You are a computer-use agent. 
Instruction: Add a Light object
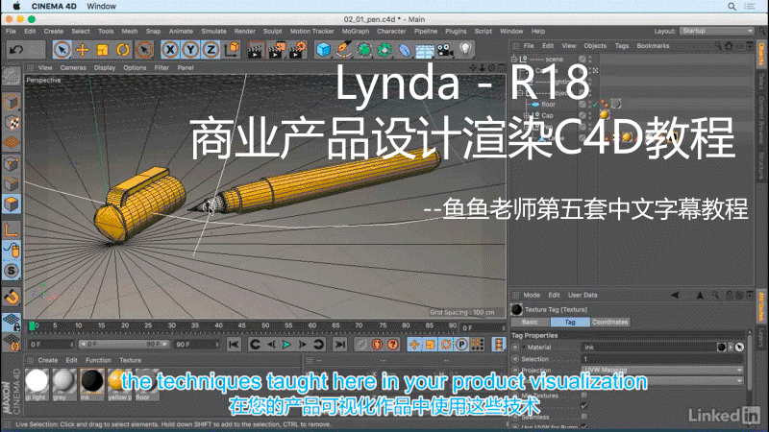click(465, 50)
